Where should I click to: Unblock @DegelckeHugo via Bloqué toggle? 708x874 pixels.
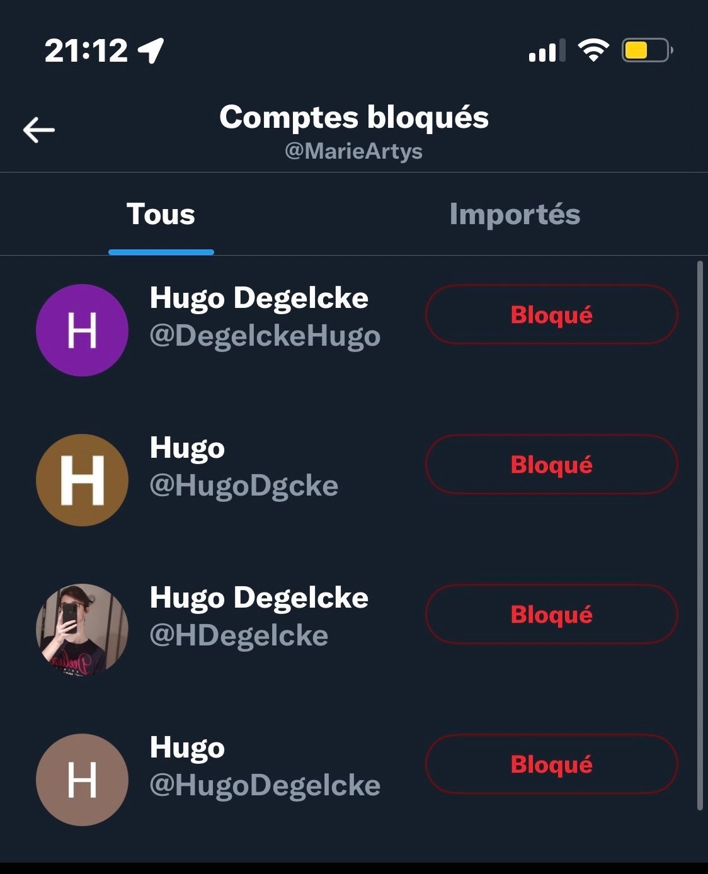coord(552,314)
